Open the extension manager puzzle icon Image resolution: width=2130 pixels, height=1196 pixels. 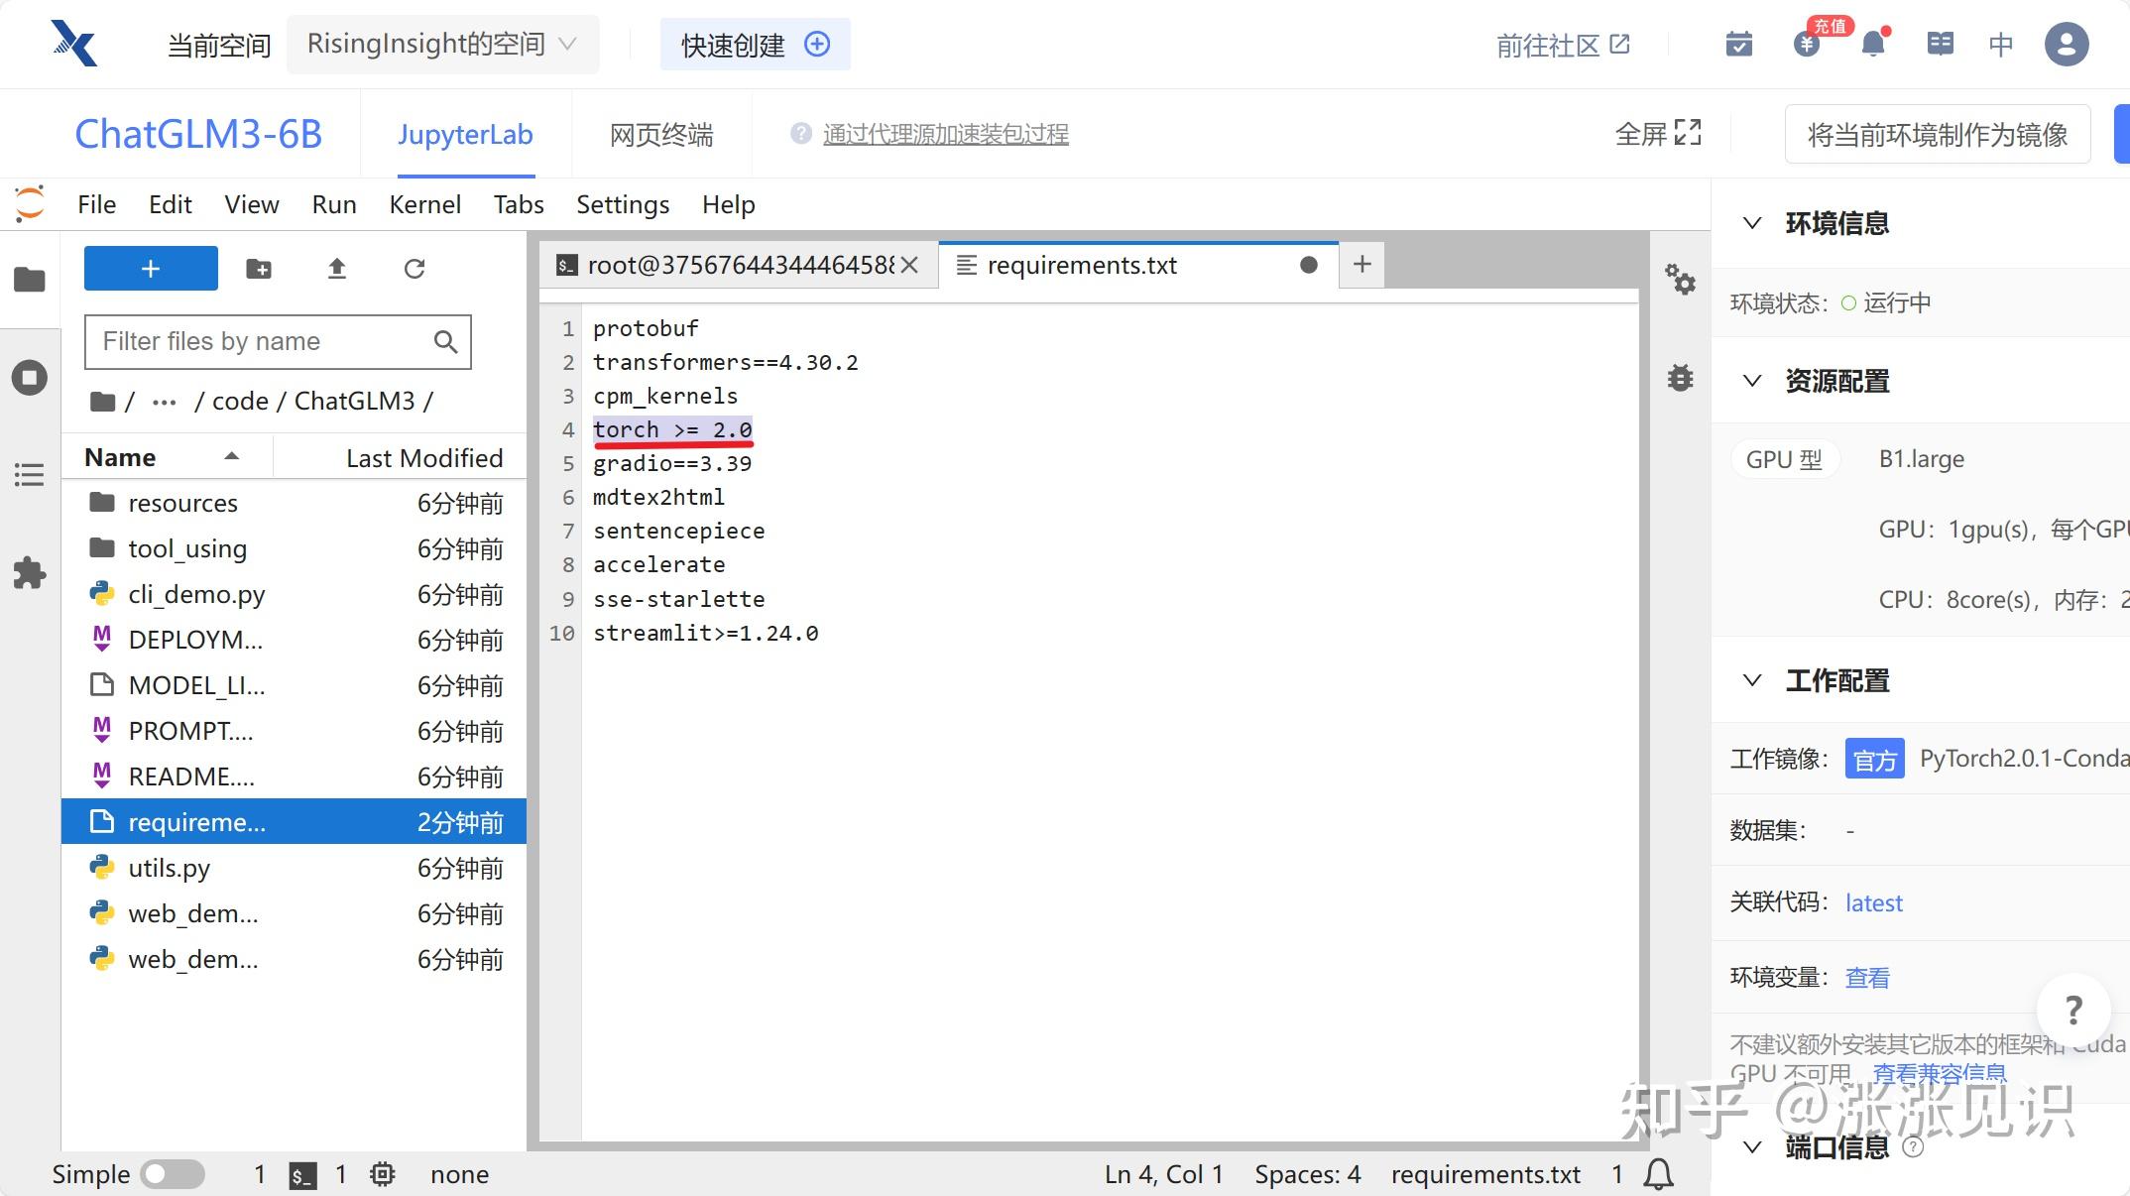[x=30, y=573]
